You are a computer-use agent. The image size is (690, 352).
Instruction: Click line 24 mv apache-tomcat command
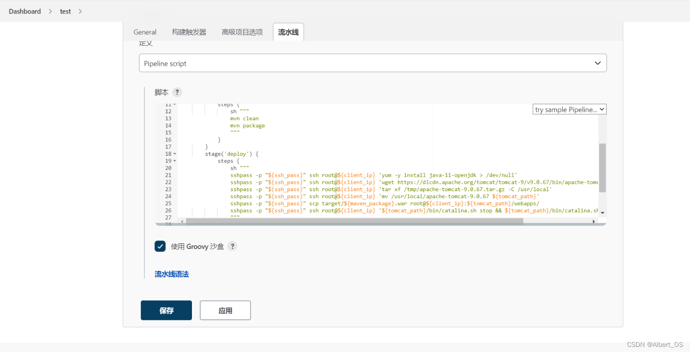[x=384, y=196]
